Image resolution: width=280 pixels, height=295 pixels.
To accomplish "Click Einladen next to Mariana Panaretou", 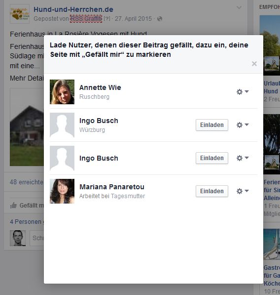I will (212, 191).
